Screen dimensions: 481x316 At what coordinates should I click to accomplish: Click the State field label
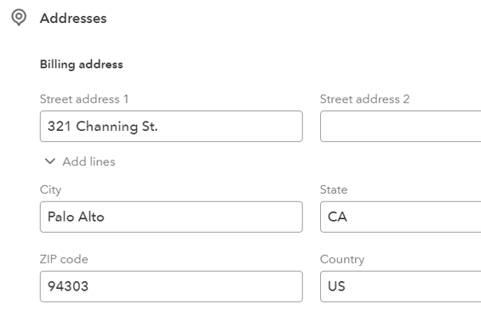[x=334, y=189]
